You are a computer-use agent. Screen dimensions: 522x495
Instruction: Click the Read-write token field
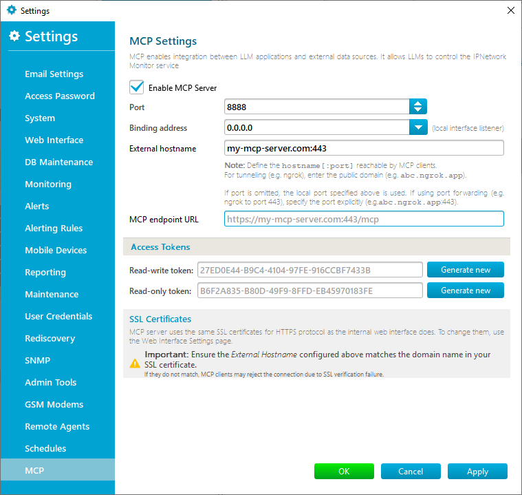pos(309,269)
